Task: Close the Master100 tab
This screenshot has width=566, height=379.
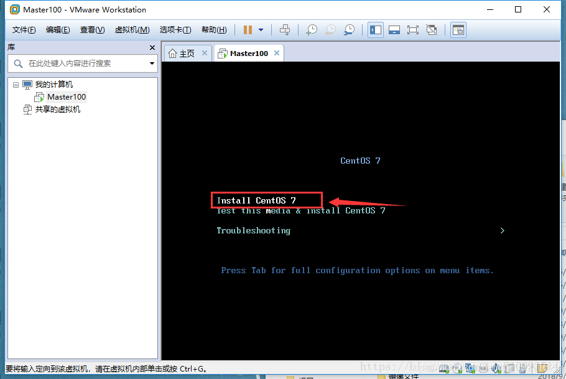Action: [277, 53]
